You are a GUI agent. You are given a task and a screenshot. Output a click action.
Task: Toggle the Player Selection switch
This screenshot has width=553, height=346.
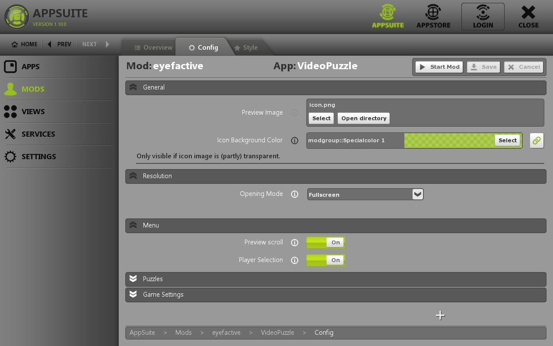[326, 260]
